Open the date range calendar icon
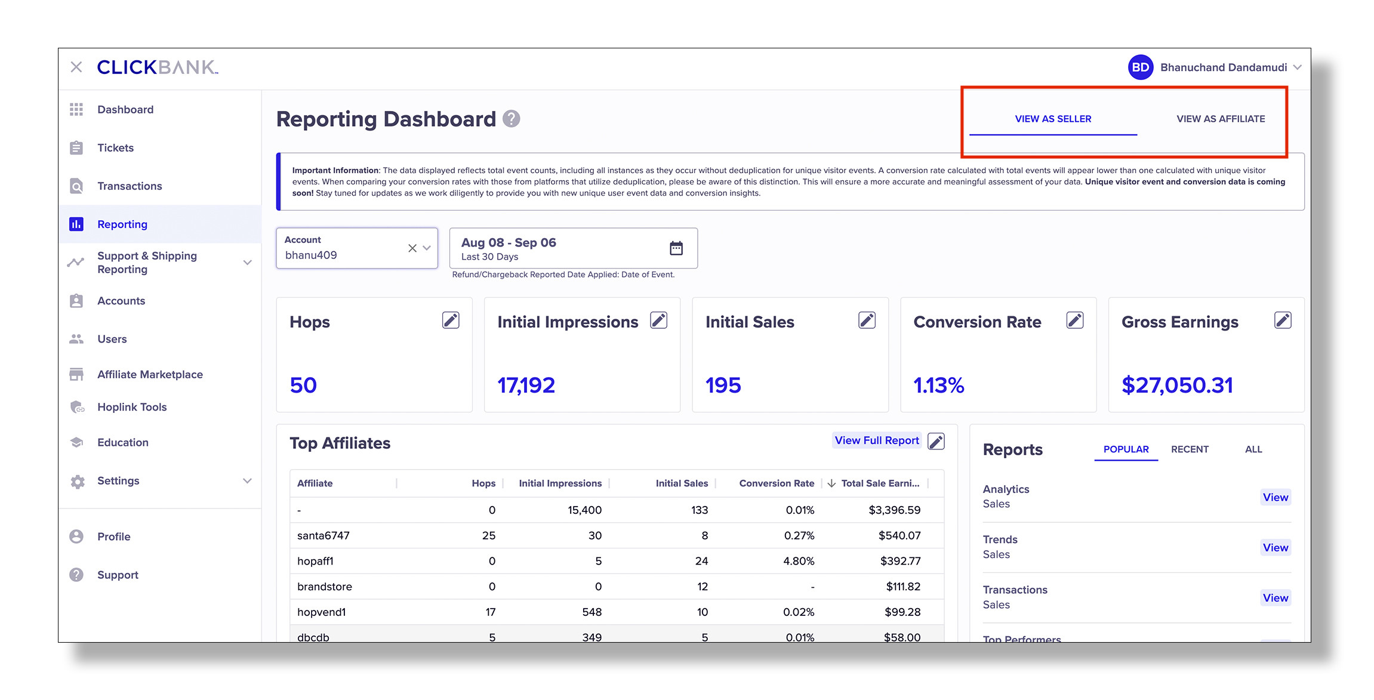Image resolution: width=1374 pixels, height=700 pixels. coord(676,248)
